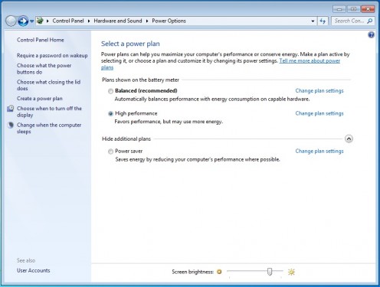Screen dimensions: 380x287
Task: Change plan settings for Balanced
Action: (319, 91)
